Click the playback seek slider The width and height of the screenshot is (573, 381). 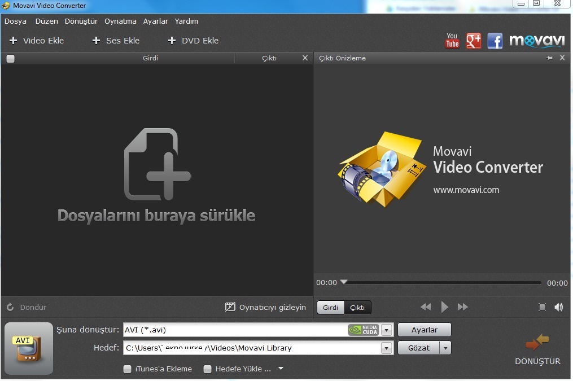443,282
